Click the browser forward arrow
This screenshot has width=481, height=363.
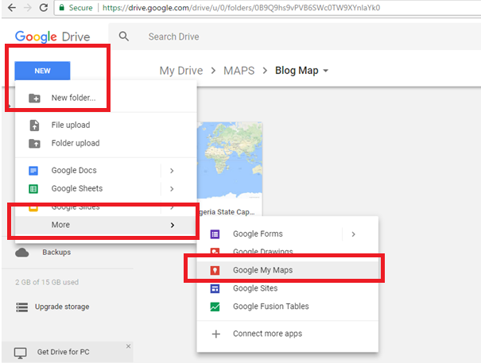28,7
